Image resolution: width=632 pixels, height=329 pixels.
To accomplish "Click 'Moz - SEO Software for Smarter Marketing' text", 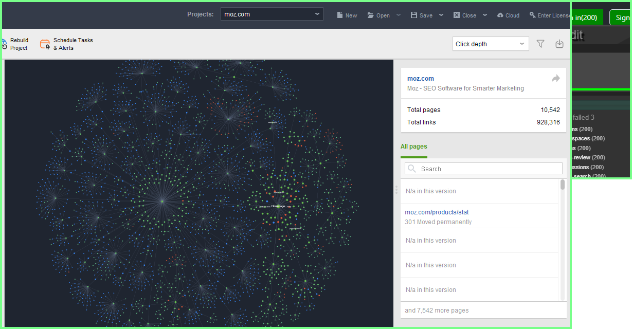I will click(465, 88).
